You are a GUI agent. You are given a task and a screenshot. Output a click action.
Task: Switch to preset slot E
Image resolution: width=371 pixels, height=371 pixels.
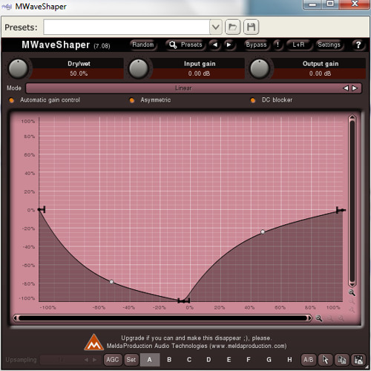tap(229, 360)
